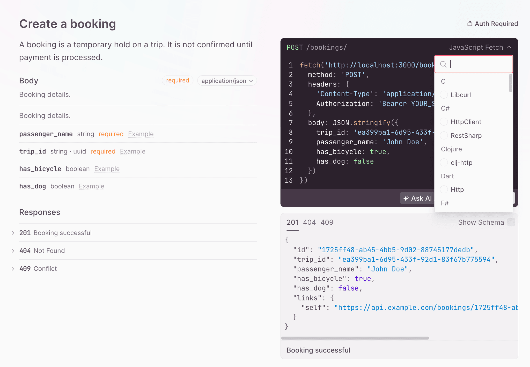
Task: Select the HttpClient radio option
Action: pyautogui.click(x=444, y=122)
